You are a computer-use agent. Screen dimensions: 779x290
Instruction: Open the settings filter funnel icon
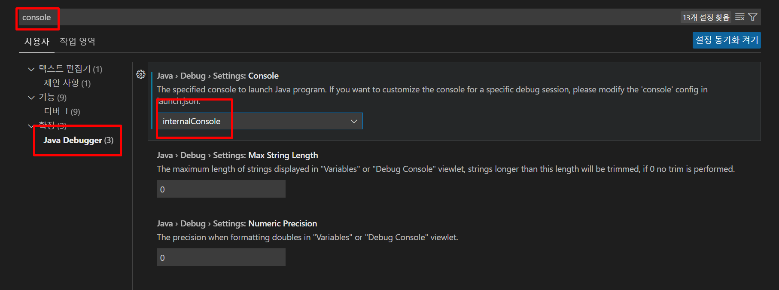pos(752,17)
